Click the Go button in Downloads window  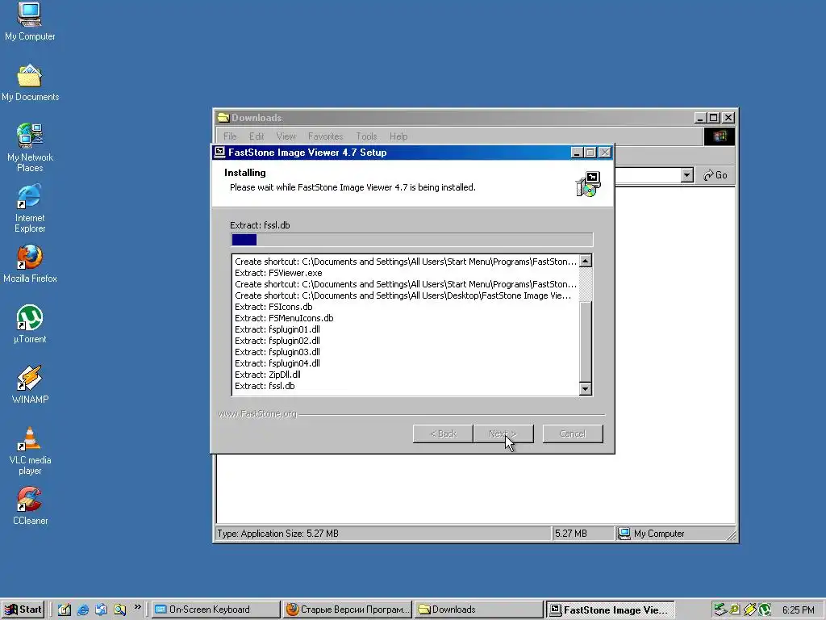[715, 175]
